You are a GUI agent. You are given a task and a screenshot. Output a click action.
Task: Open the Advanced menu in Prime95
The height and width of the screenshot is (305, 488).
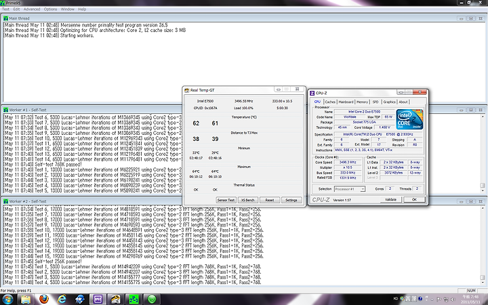(32, 9)
